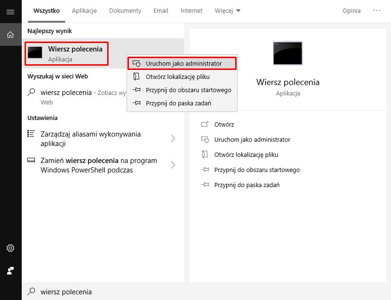Click the user feedback icon in sidebar
This screenshot has width=391, height=300.
(10, 271)
